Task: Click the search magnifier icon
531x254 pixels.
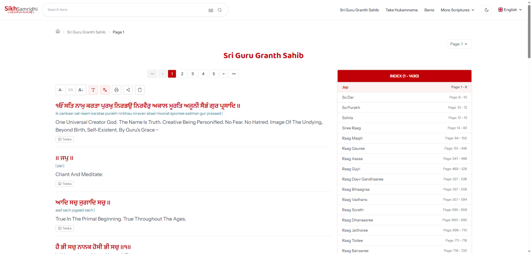Action: coord(220,10)
